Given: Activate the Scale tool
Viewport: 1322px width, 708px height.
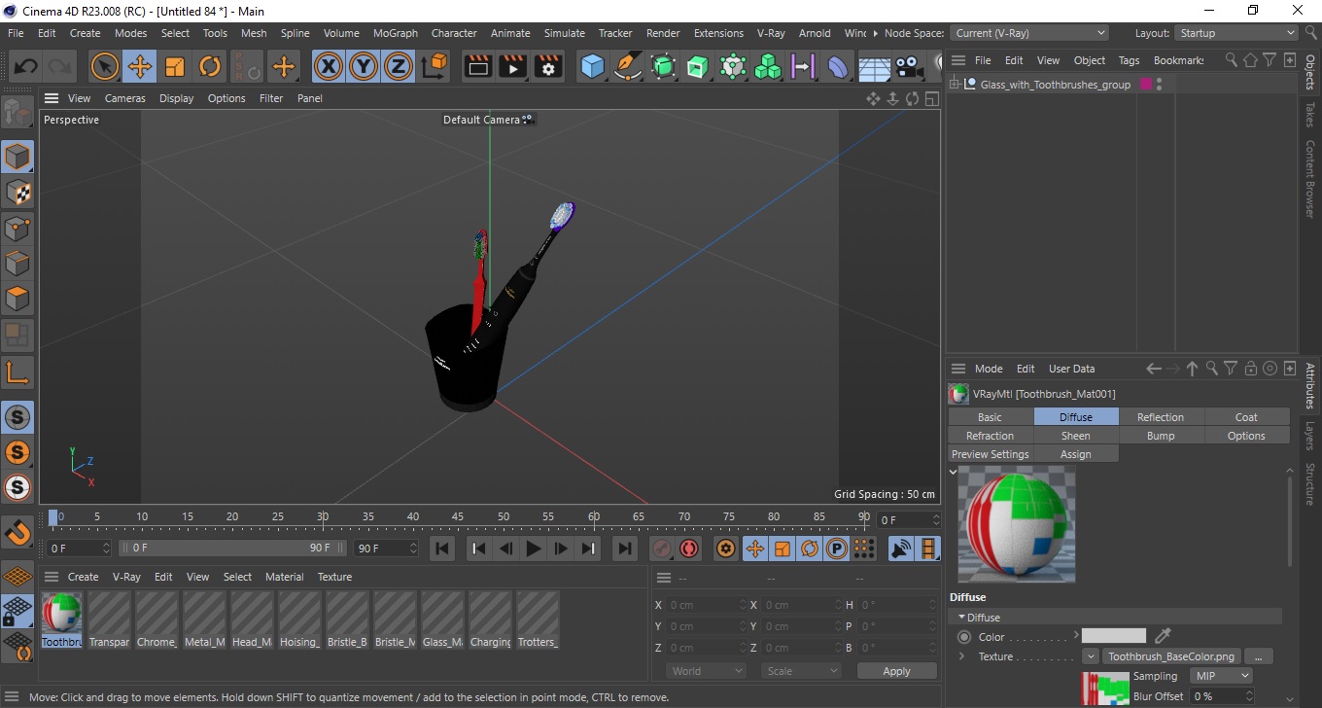Looking at the screenshot, I should pyautogui.click(x=175, y=66).
